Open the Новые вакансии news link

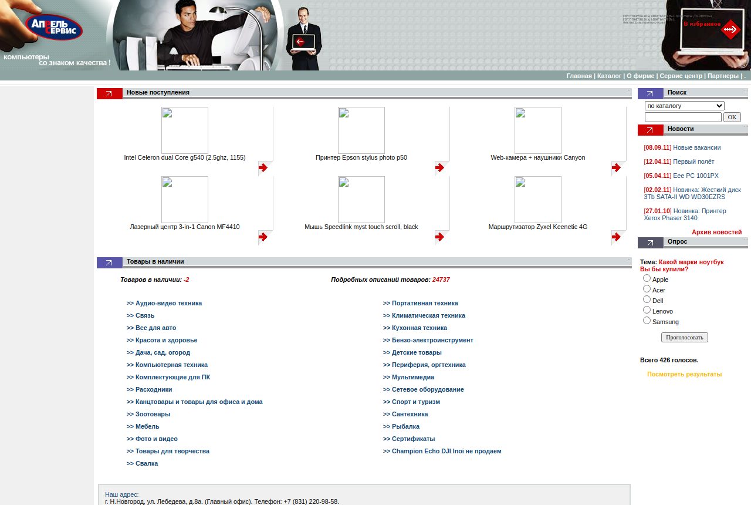click(x=696, y=147)
